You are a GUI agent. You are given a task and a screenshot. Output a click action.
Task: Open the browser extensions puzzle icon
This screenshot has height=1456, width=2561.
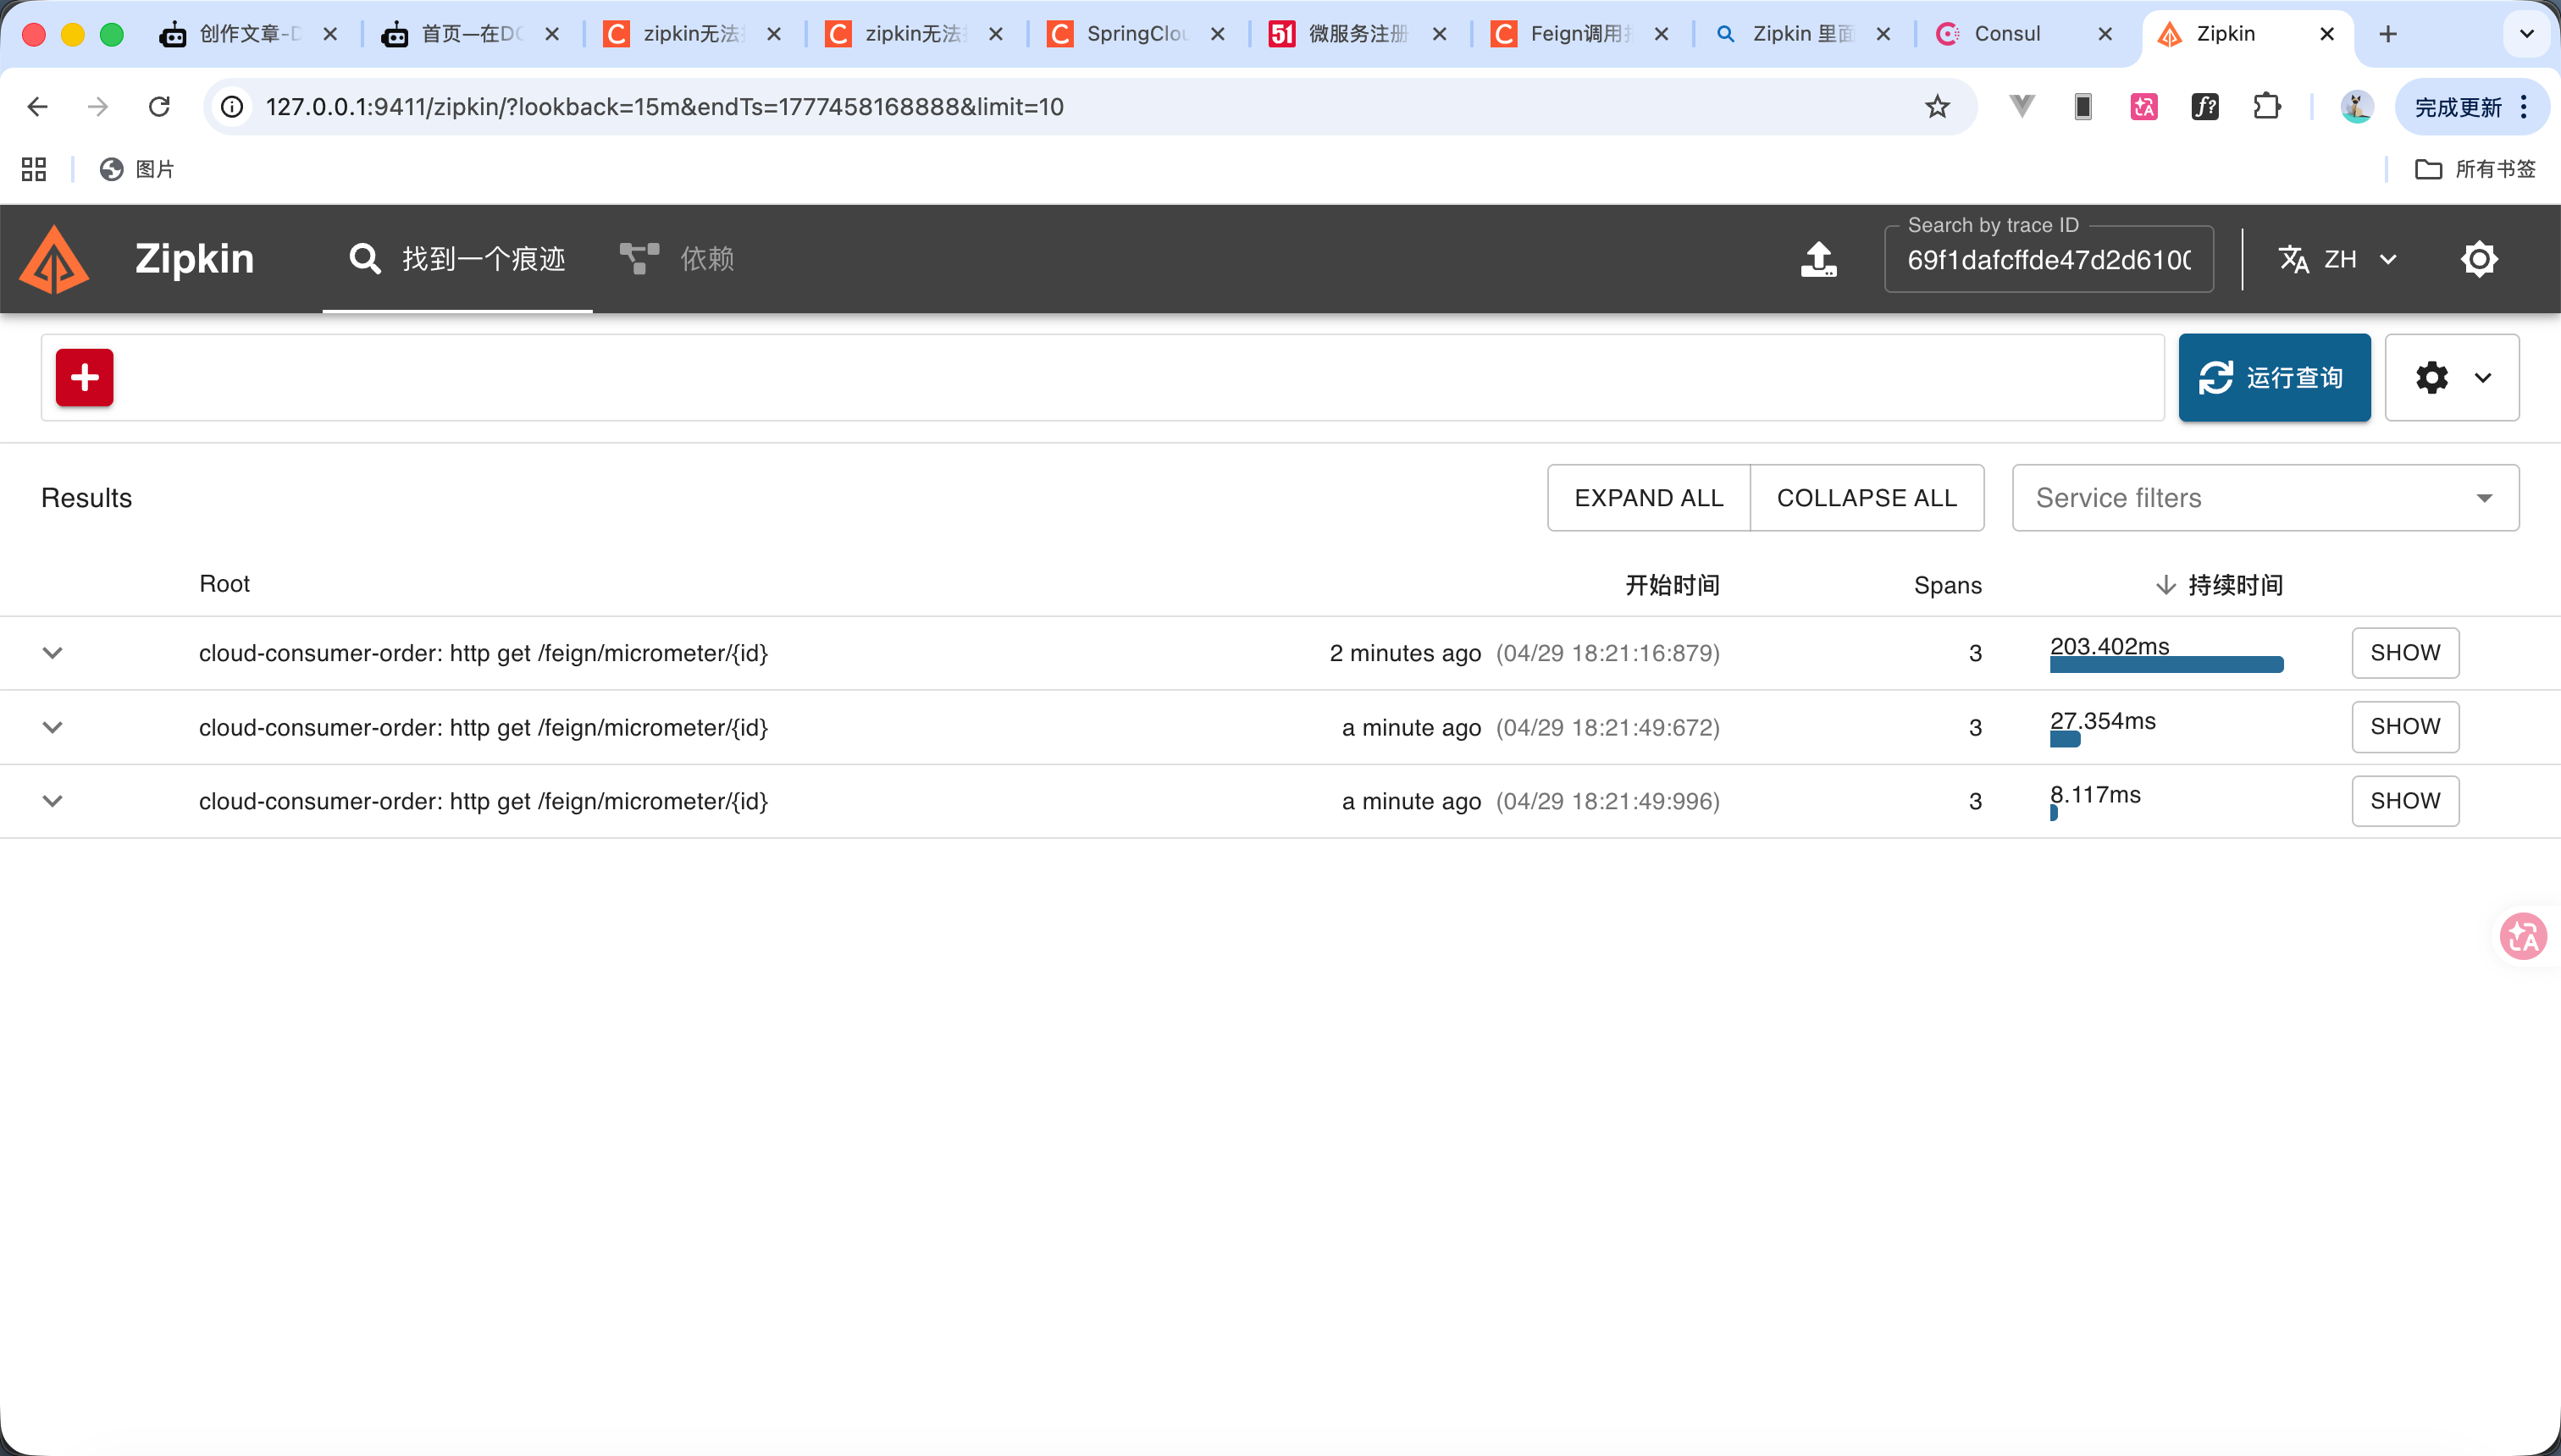coord(2266,107)
